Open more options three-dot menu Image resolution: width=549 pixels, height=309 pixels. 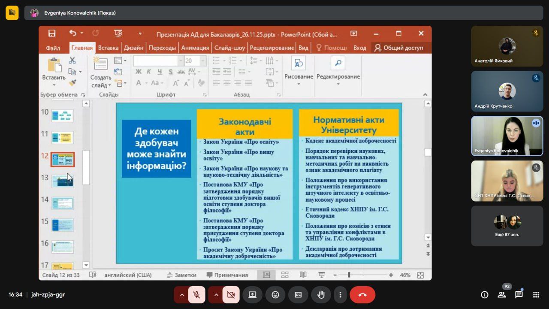340,295
